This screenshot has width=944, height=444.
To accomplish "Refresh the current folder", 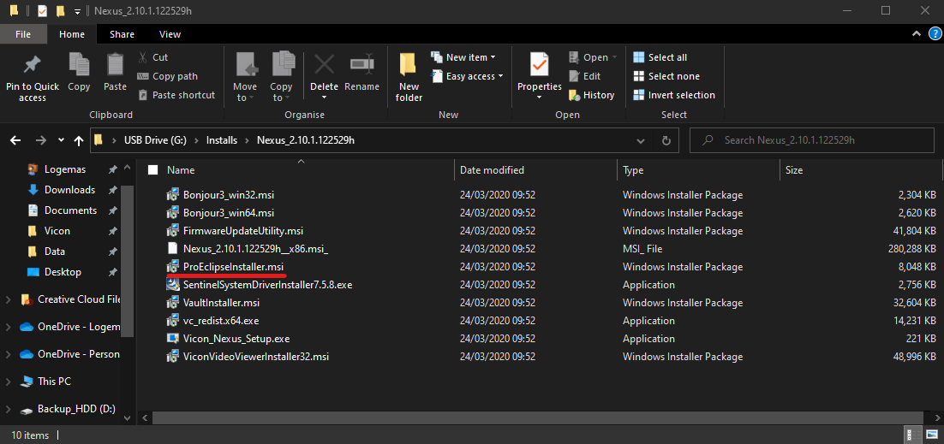I will click(x=666, y=140).
